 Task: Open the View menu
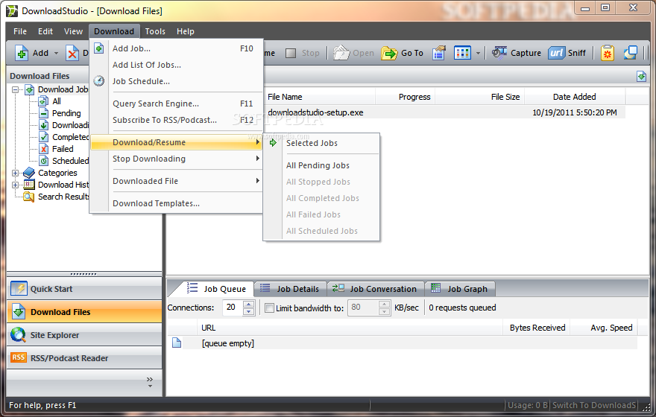click(x=73, y=31)
